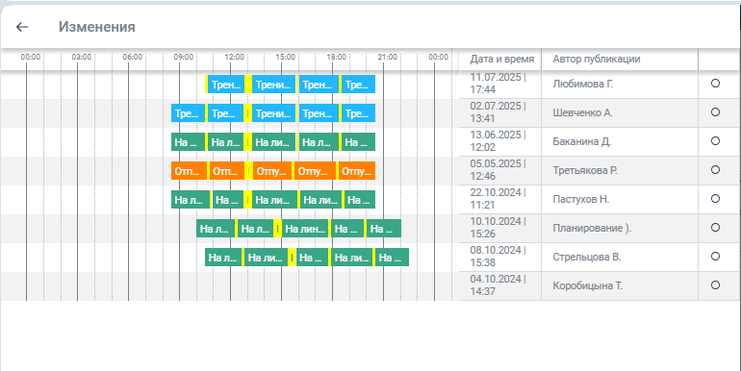Viewport: 741px width, 371px height.
Task: Click author name 'Стрельцова В.'
Action: [x=587, y=257]
